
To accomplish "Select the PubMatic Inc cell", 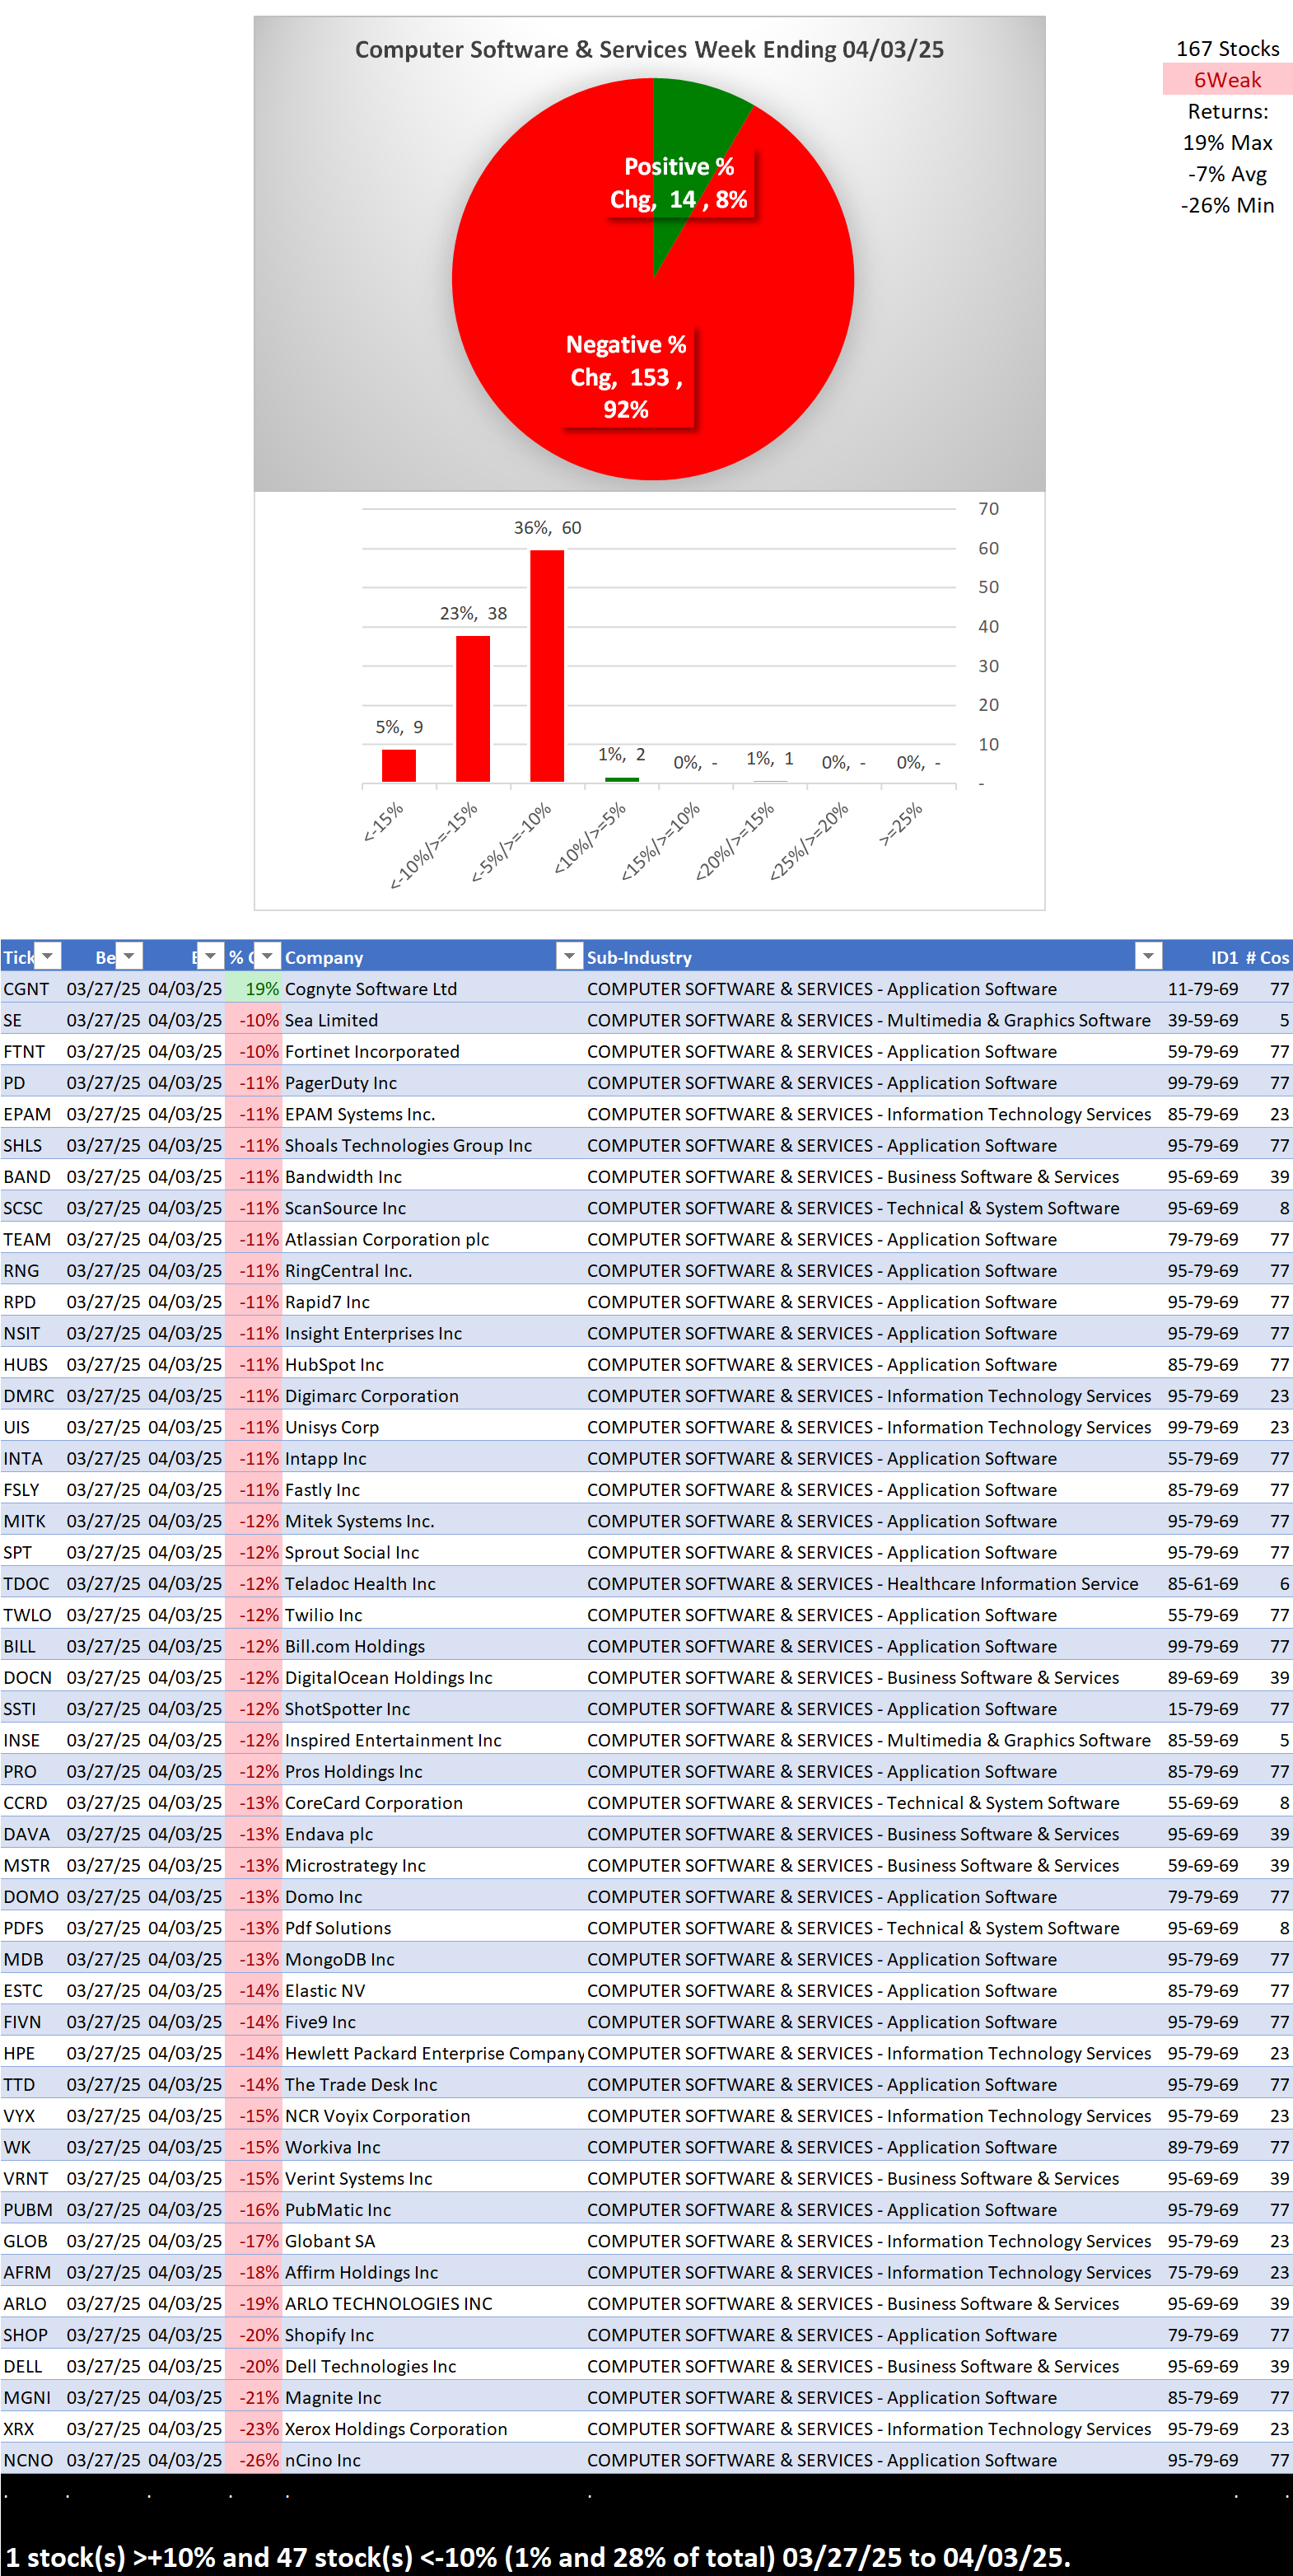I will pos(432,2209).
